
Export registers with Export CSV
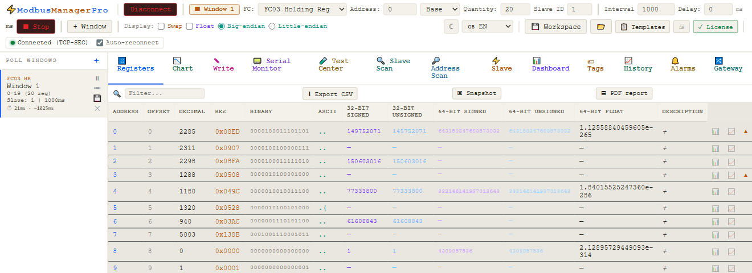click(330, 94)
